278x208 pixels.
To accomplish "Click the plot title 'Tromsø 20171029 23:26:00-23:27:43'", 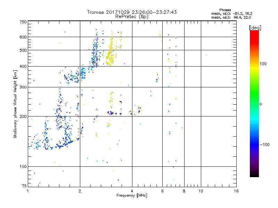I will click(x=132, y=12).
